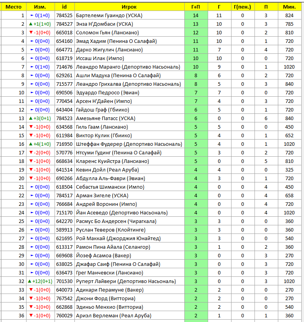Click minutes value '325'
Screen dimensions: 304x322
[x=290, y=170]
